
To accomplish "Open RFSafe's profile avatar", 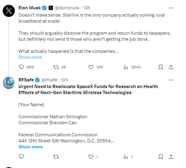I will (x=9, y=83).
